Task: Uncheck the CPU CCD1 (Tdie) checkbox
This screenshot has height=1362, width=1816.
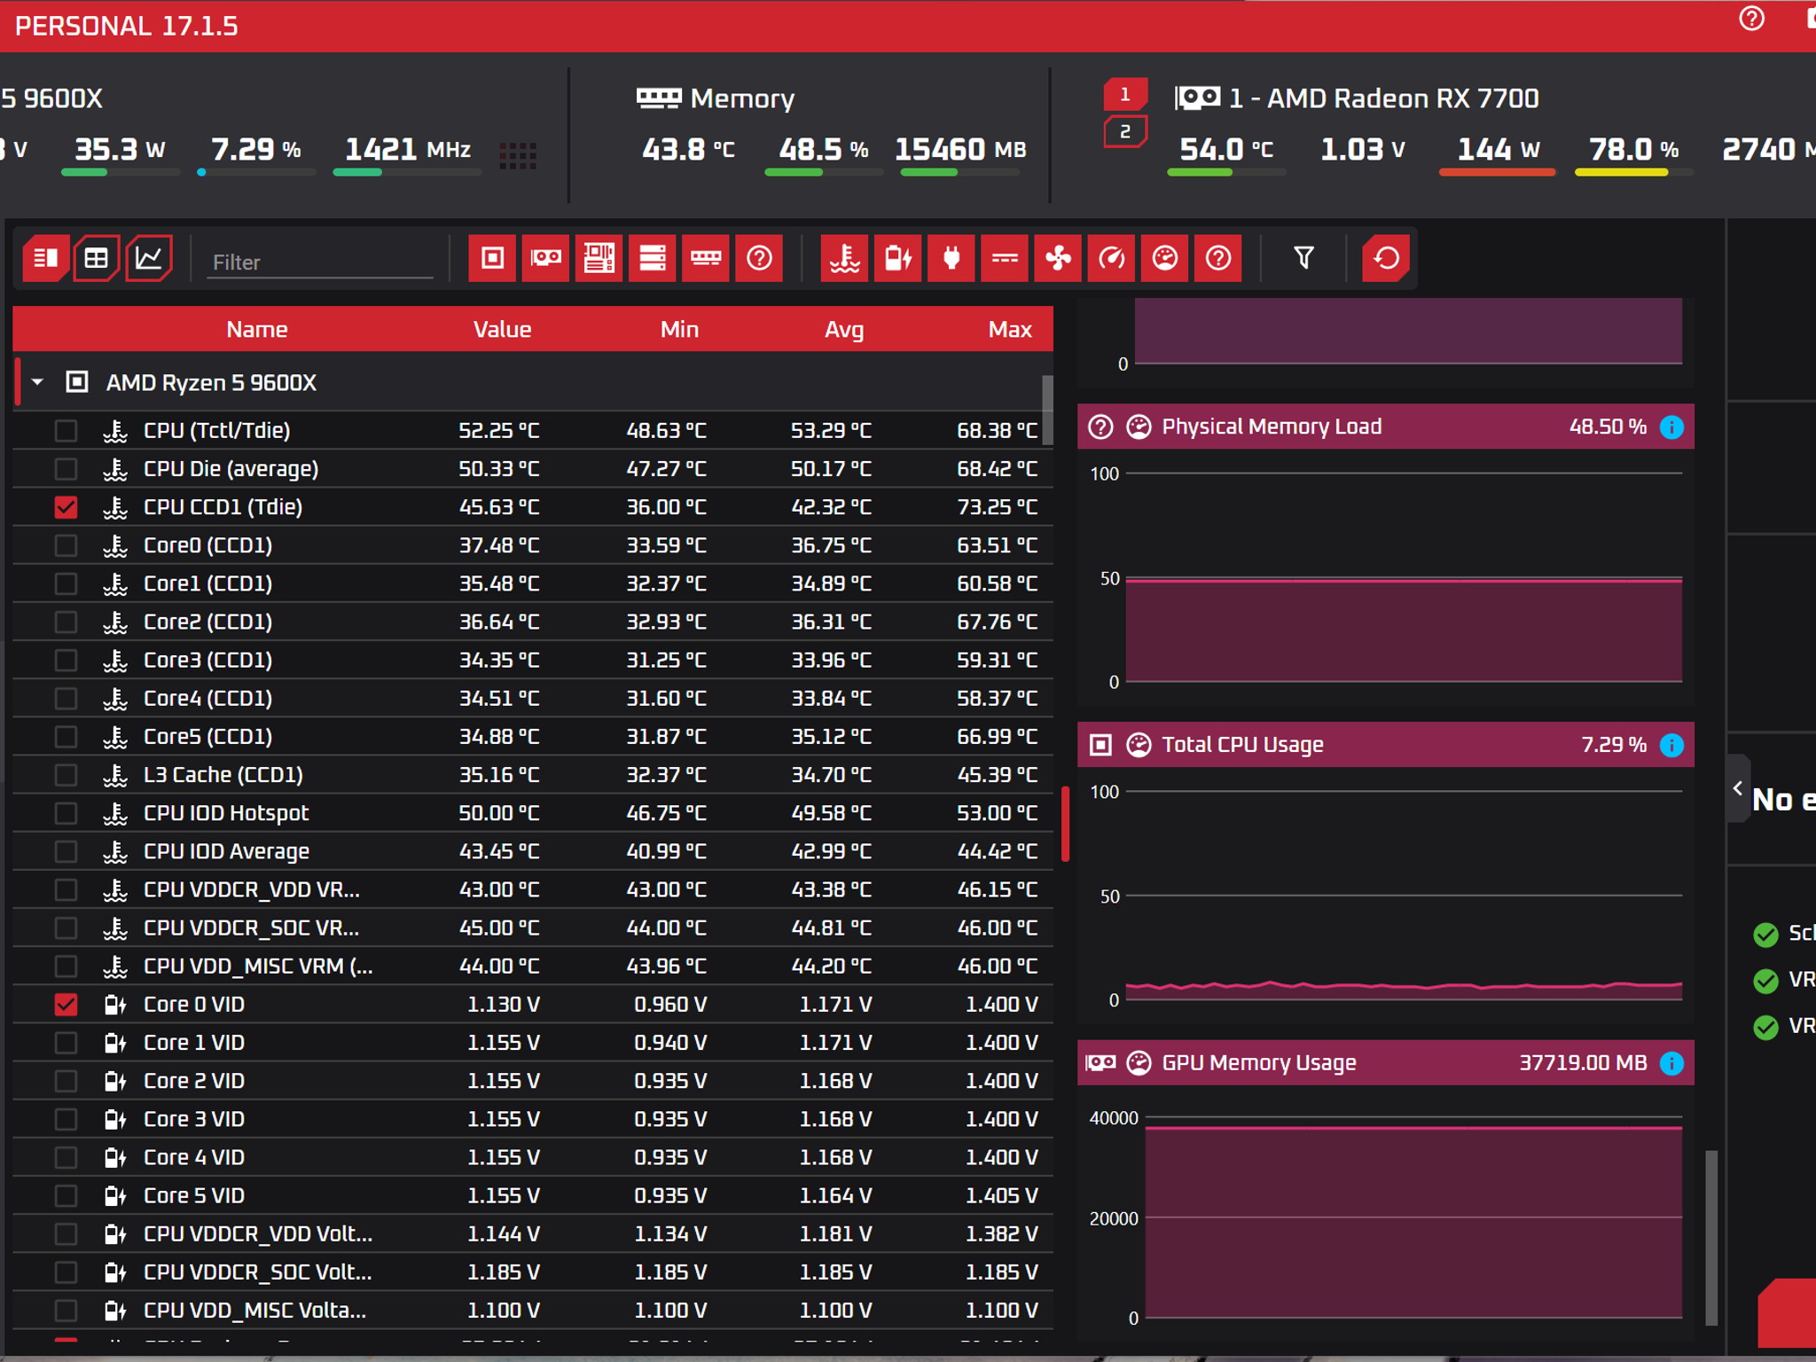Action: point(66,507)
